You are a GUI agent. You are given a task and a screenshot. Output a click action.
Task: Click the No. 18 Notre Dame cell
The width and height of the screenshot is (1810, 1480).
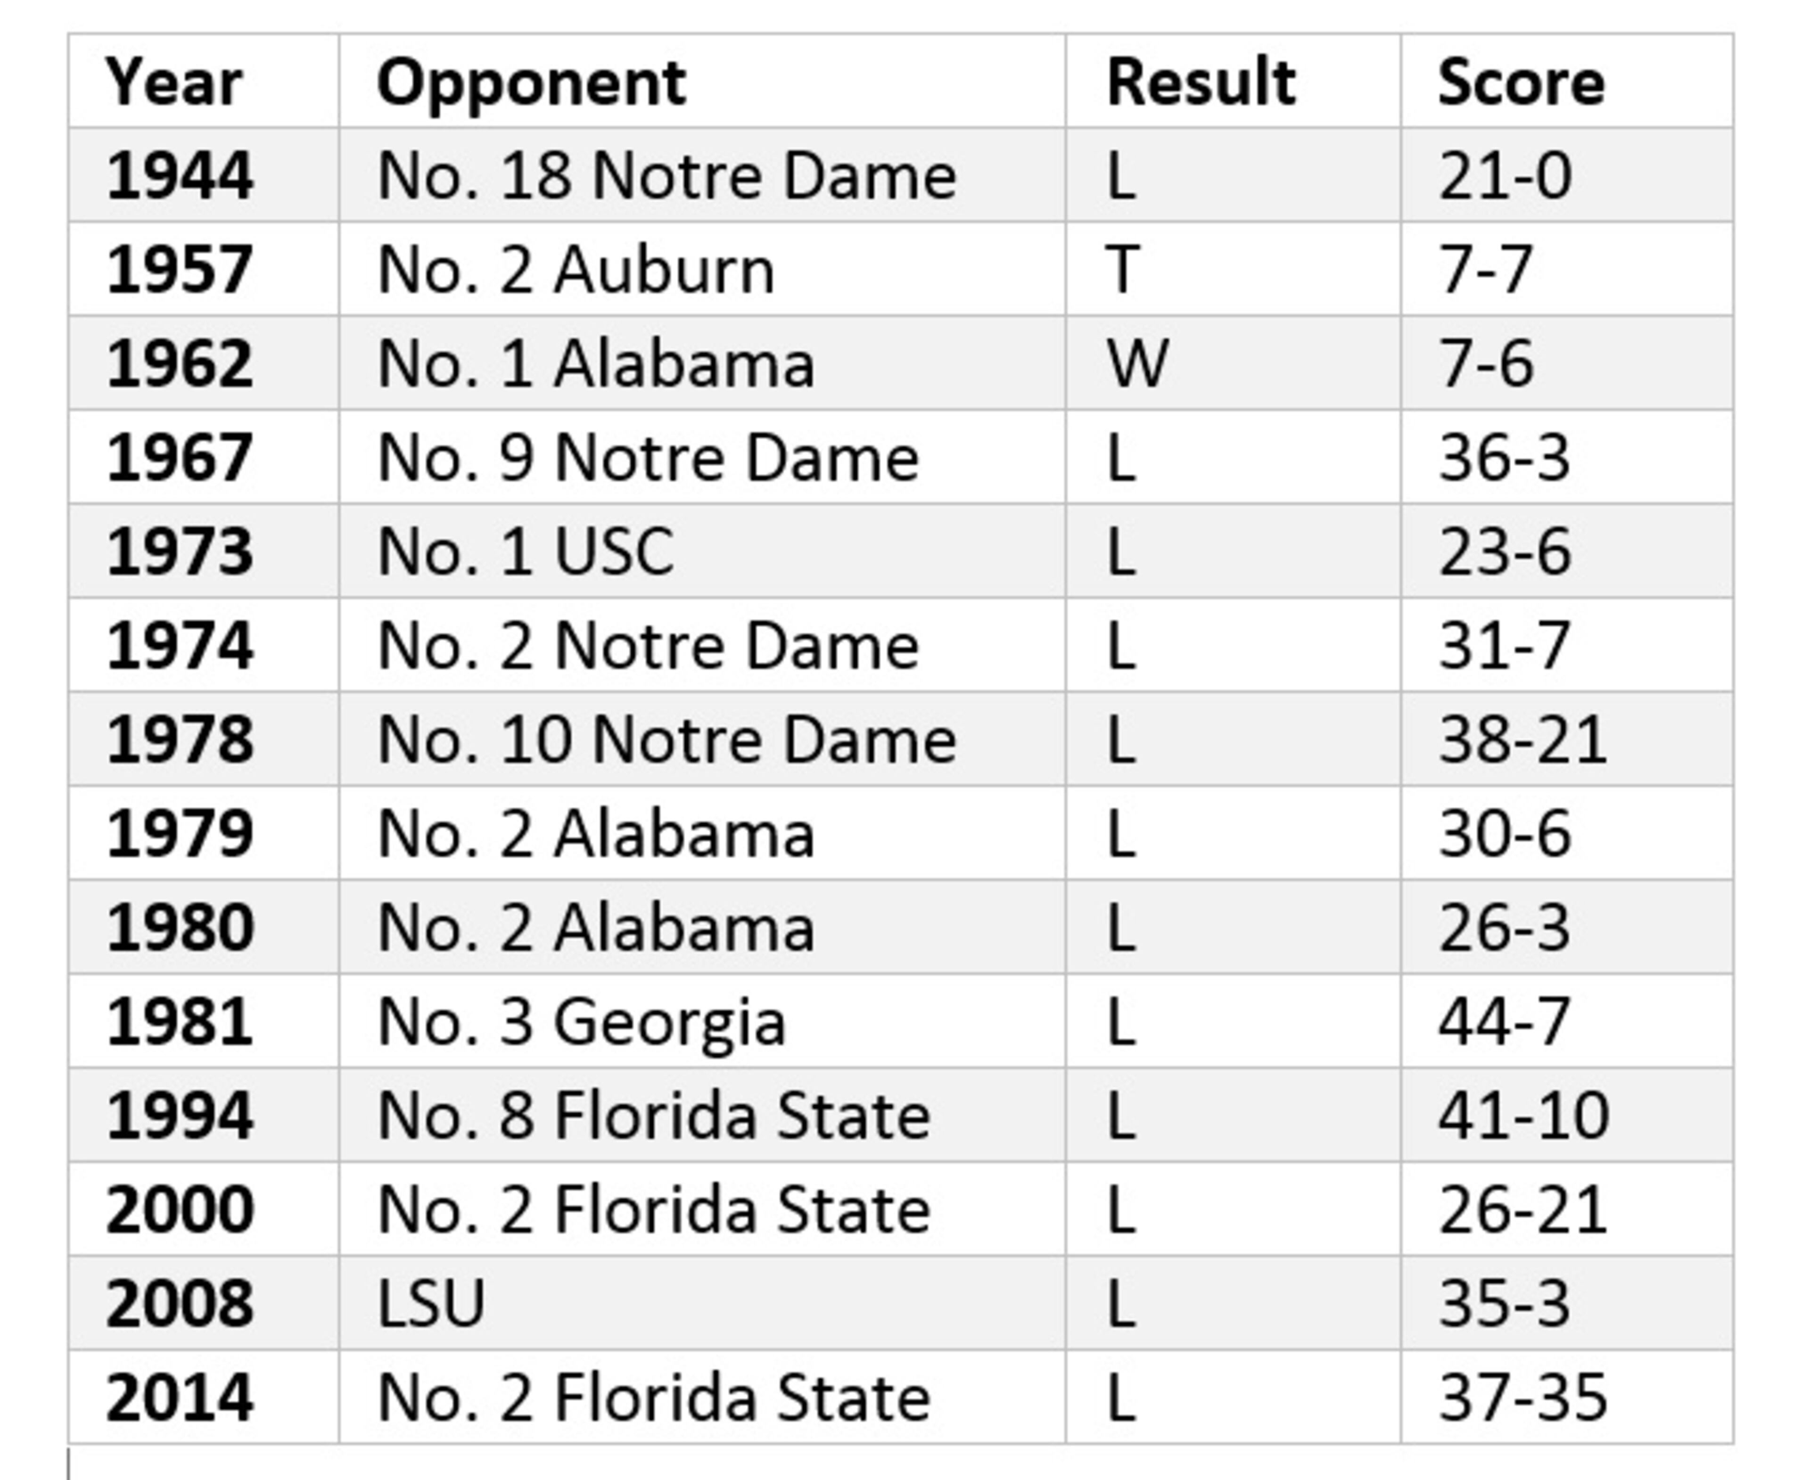pyautogui.click(x=666, y=176)
